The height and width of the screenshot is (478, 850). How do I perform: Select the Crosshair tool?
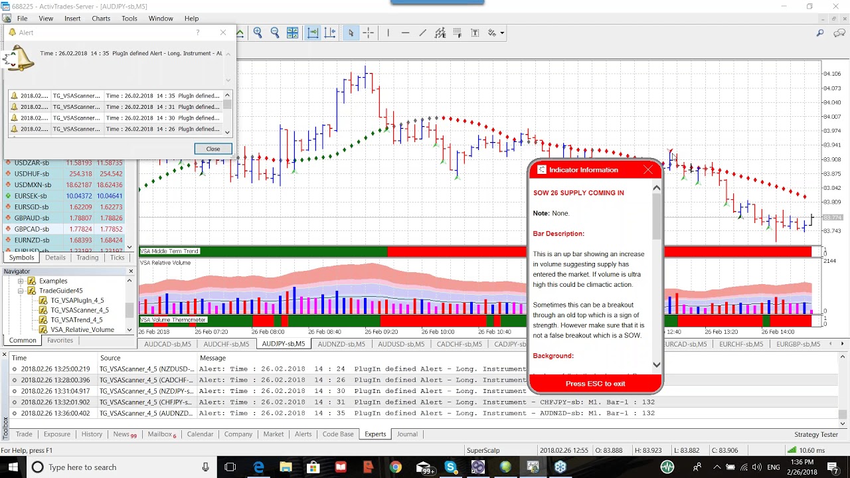(369, 33)
